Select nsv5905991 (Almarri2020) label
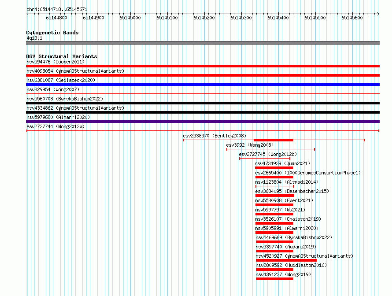Viewport: 392px width, 296px height. pyautogui.click(x=287, y=228)
